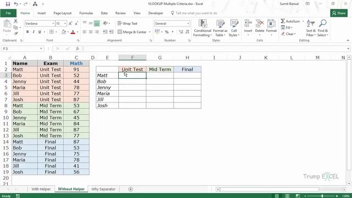Toggle Bold formatting

tap(28, 32)
